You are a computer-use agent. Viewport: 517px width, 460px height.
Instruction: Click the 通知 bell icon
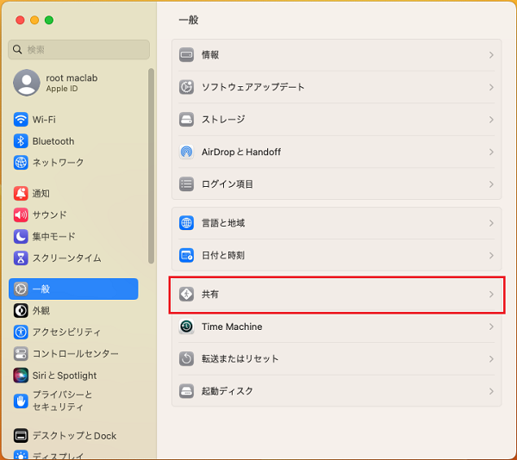tap(21, 194)
